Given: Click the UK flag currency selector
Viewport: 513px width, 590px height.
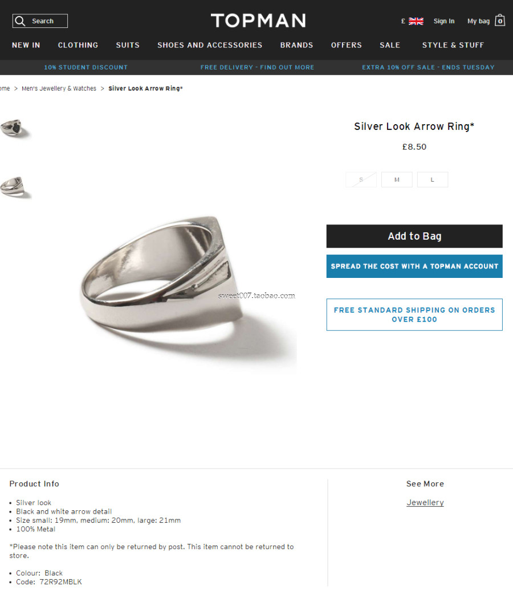Looking at the screenshot, I should point(416,21).
